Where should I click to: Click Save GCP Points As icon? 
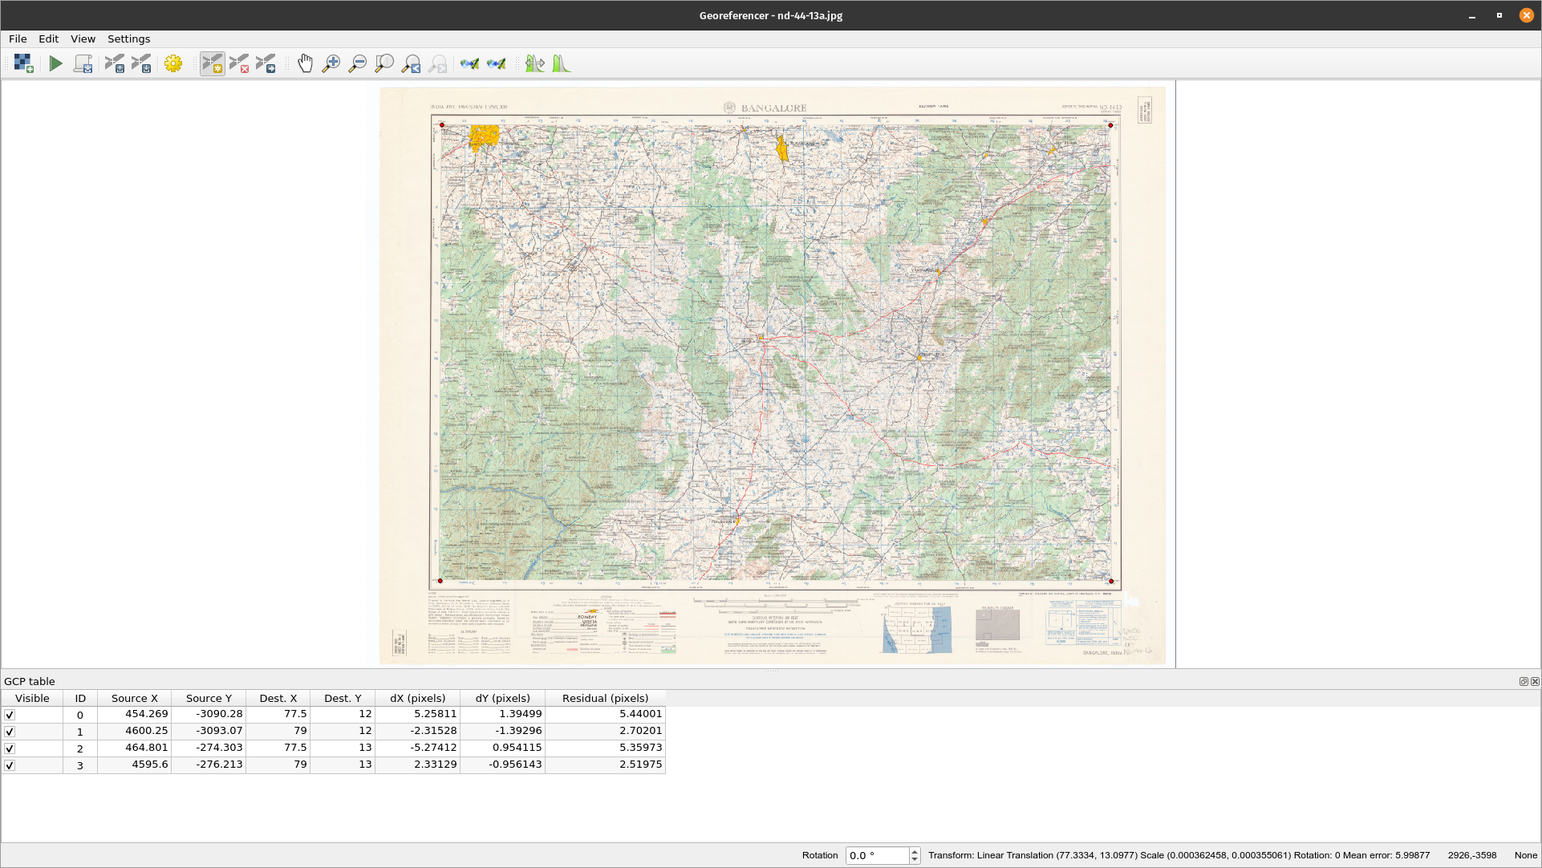click(141, 63)
